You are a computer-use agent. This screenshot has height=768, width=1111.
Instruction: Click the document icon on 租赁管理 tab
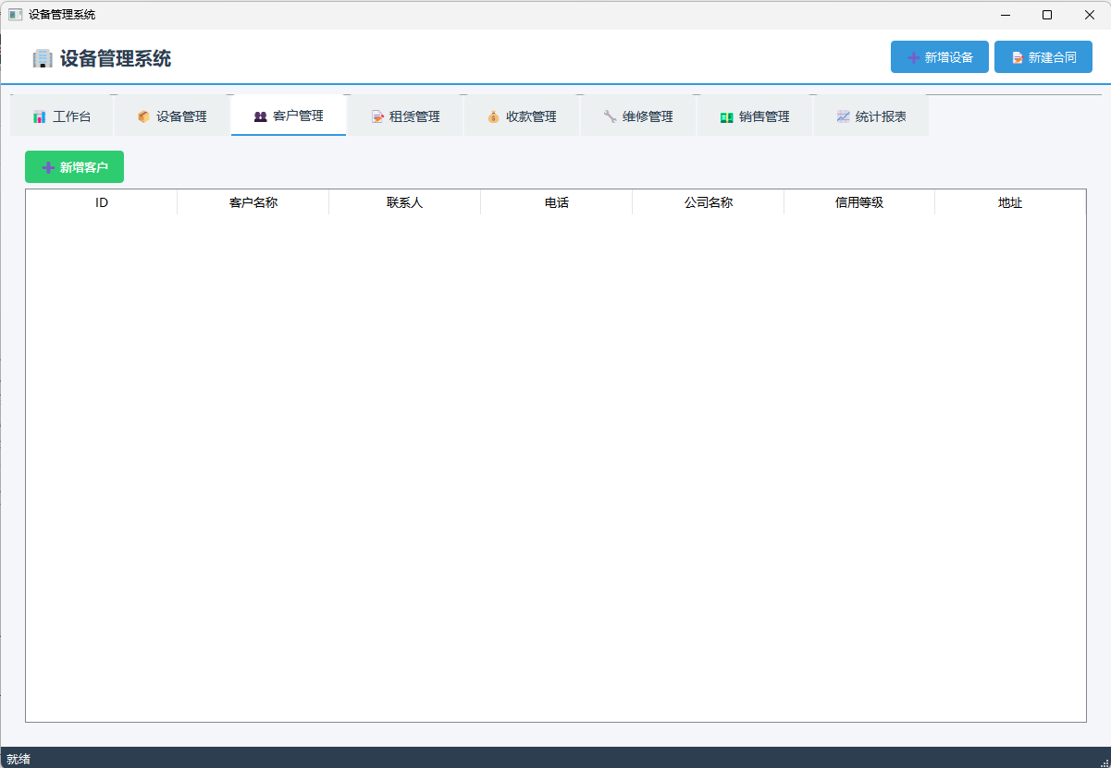[x=377, y=116]
